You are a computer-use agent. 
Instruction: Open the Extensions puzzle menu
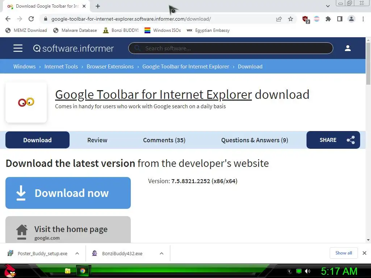328,19
